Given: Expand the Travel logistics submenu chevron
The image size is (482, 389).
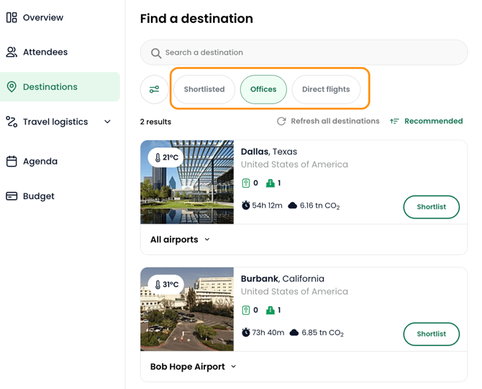Looking at the screenshot, I should [107, 122].
